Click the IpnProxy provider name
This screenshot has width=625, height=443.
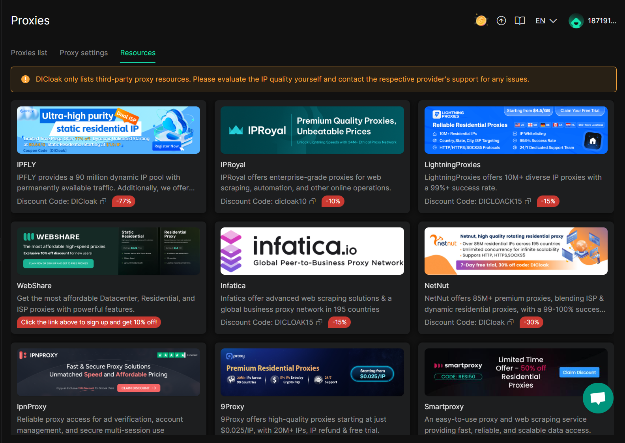32,407
